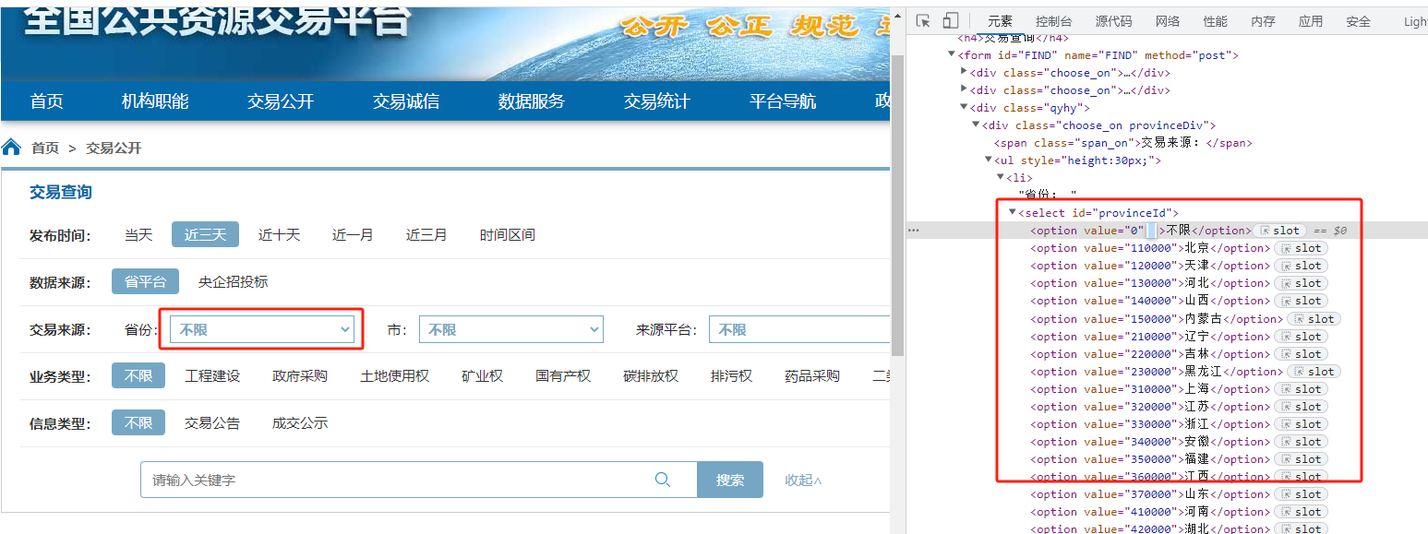Viewport: 1428px width, 534px height.
Task: Open the 交易诚信 navigation menu item
Action: 406,101
